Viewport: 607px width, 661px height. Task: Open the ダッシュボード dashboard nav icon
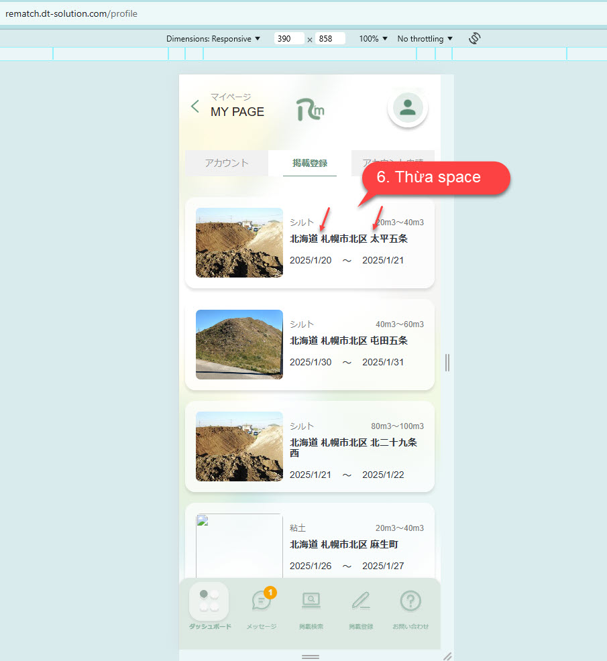209,601
